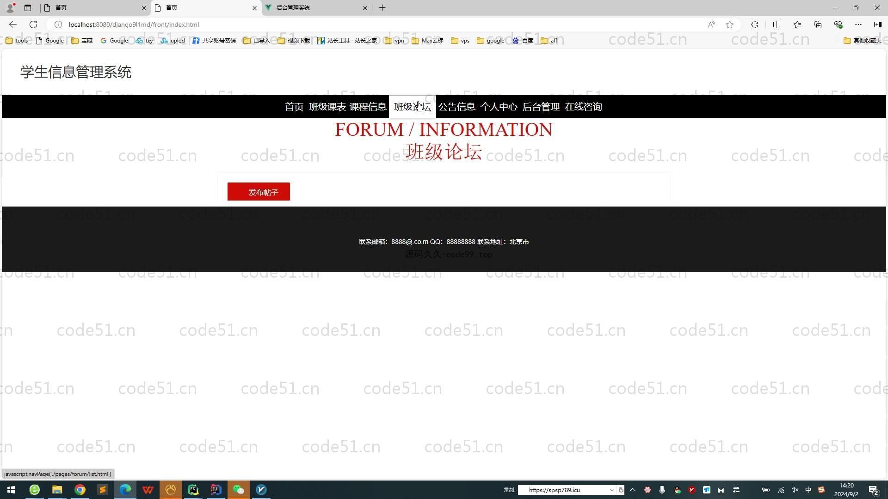Open the 宝藏 bookmark folder

82,41
